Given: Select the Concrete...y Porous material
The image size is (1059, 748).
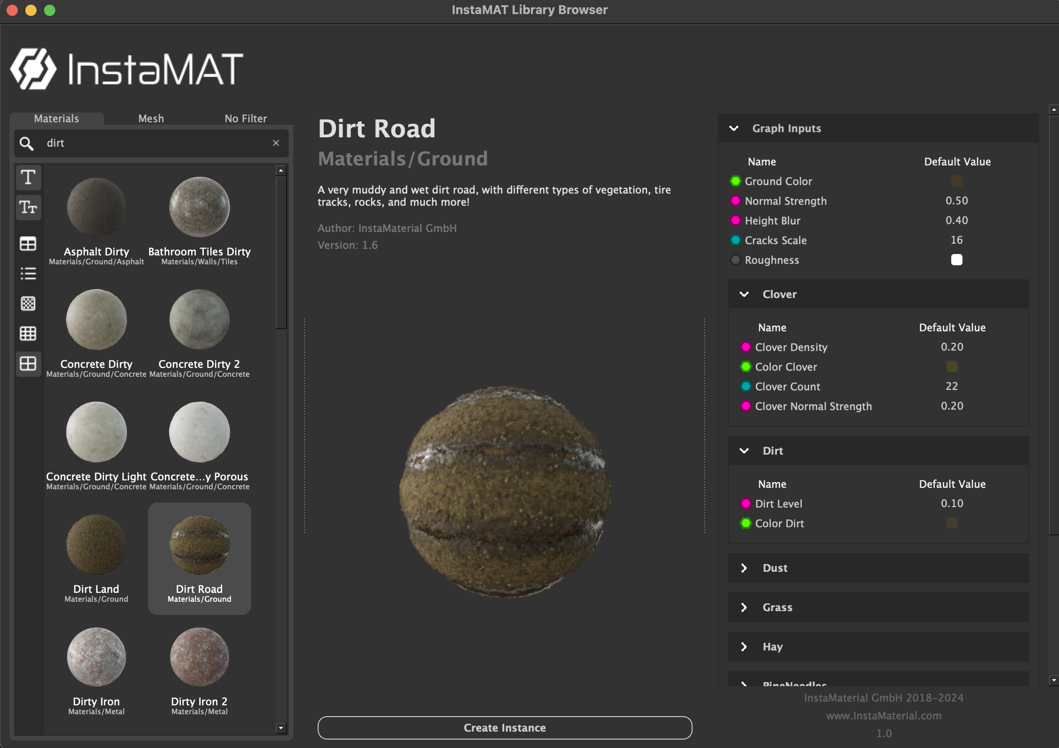Looking at the screenshot, I should (200, 446).
